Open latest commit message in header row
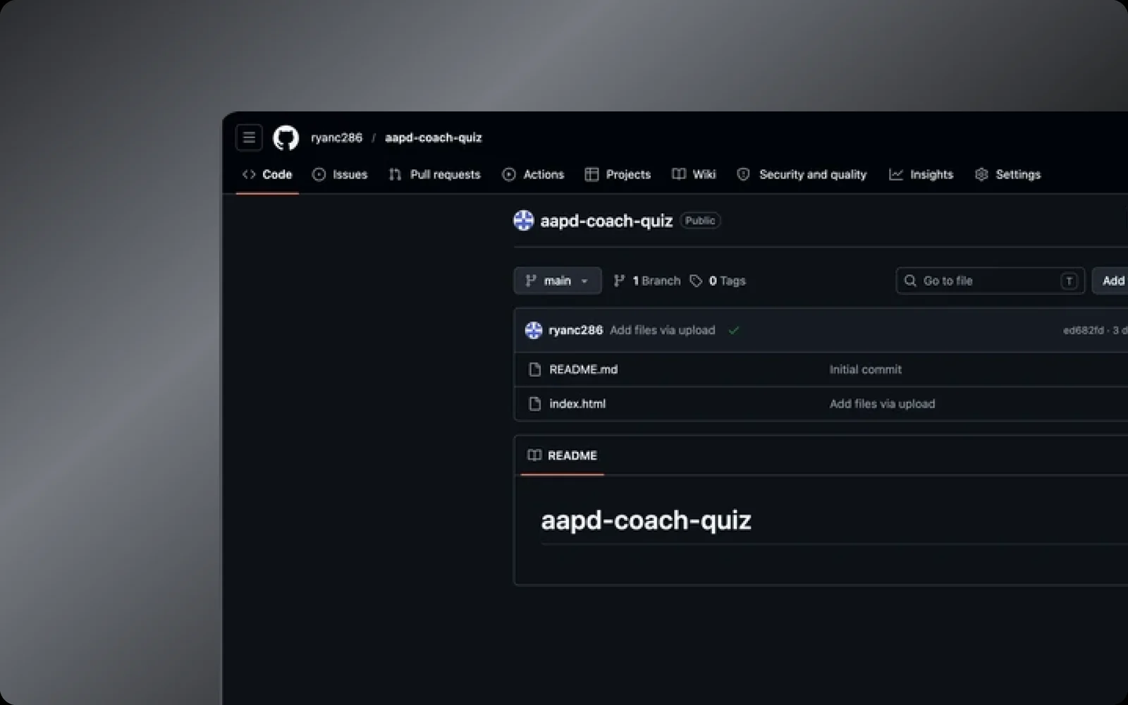1128x705 pixels. tap(662, 330)
